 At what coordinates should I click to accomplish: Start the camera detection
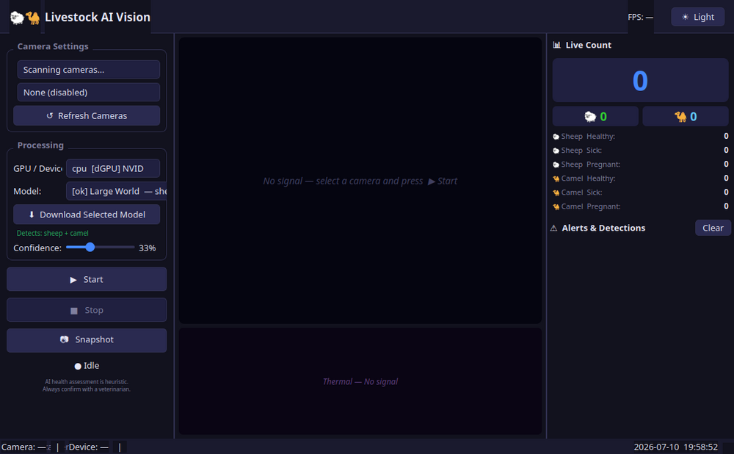pos(87,279)
